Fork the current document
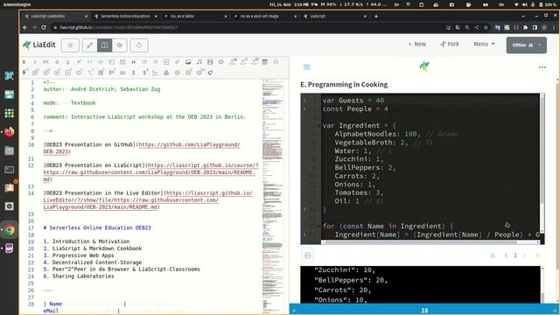 (x=450, y=45)
